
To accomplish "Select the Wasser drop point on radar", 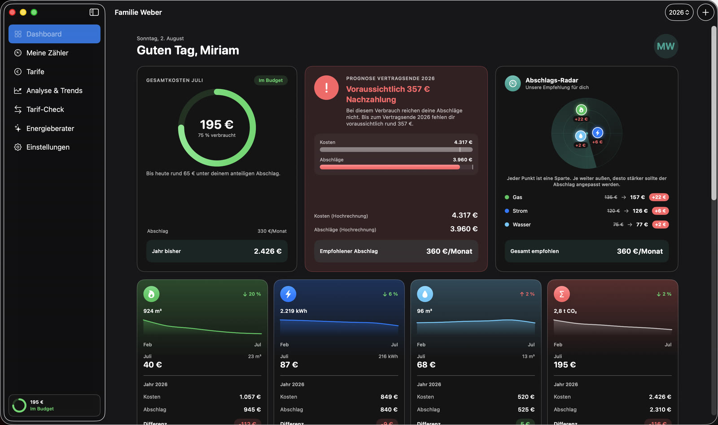I will pyautogui.click(x=581, y=135).
